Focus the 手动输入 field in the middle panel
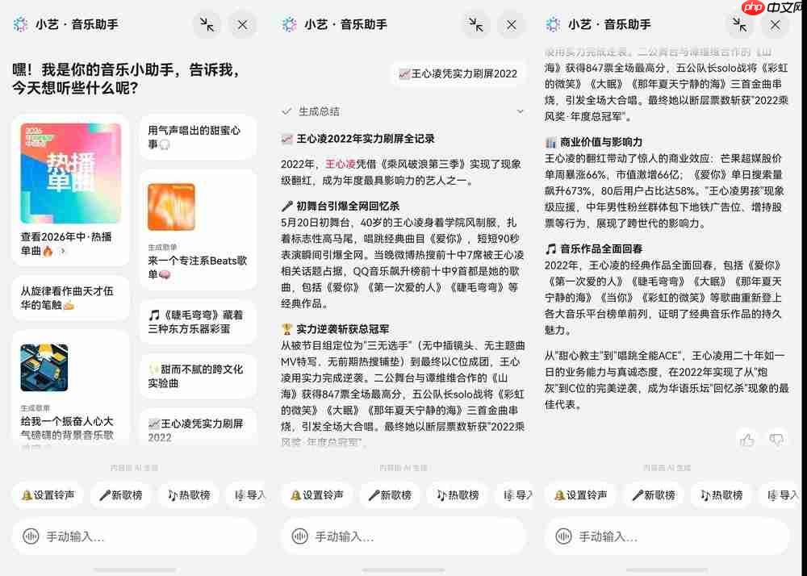The height and width of the screenshot is (576, 807). [403, 536]
